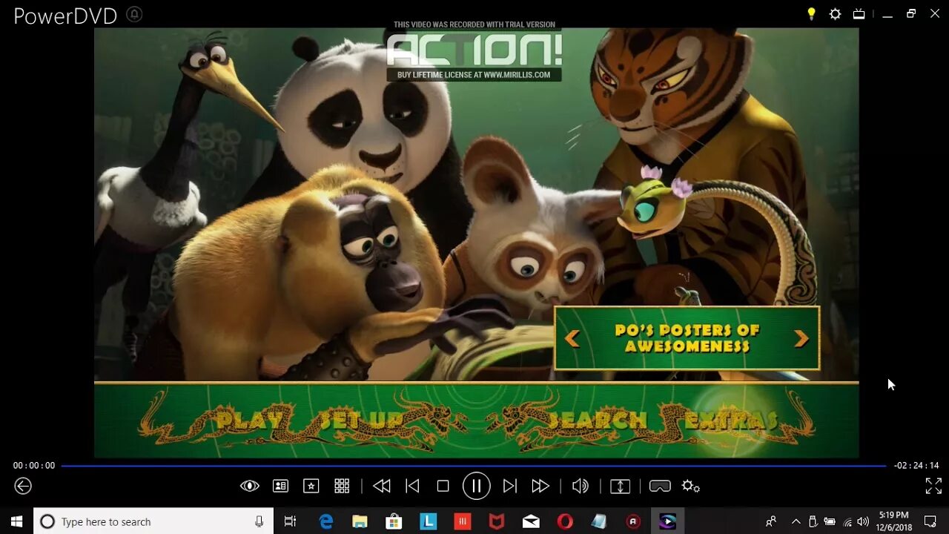Click the notification bell next to PowerDVD

[x=134, y=14]
